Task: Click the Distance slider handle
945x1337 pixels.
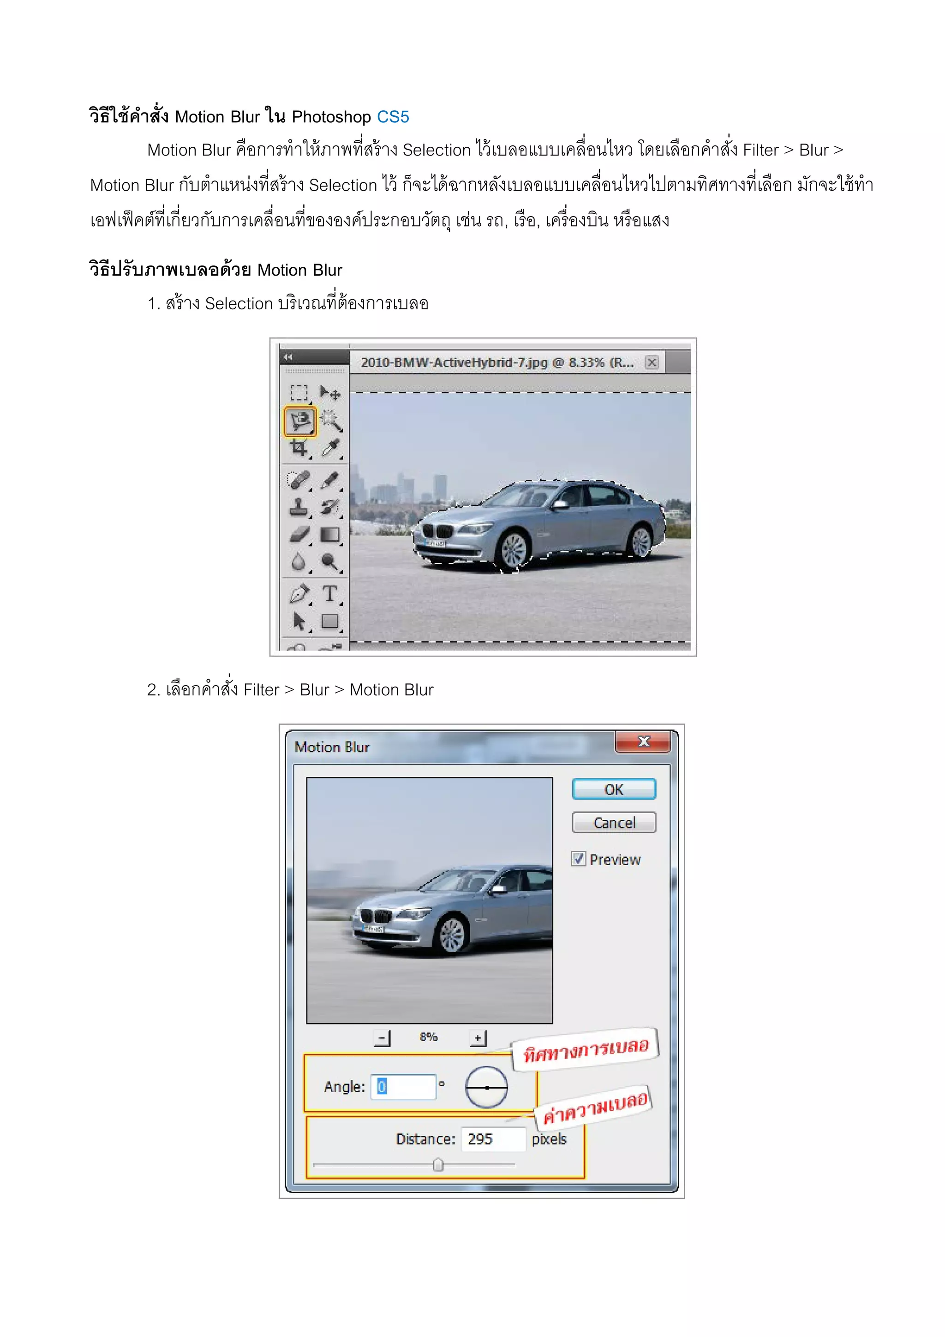Action: (438, 1165)
